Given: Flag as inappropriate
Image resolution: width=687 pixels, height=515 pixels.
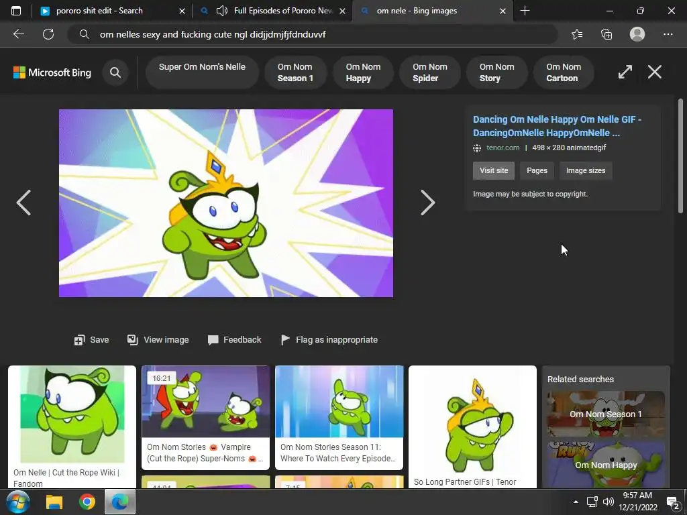Looking at the screenshot, I should coord(329,340).
